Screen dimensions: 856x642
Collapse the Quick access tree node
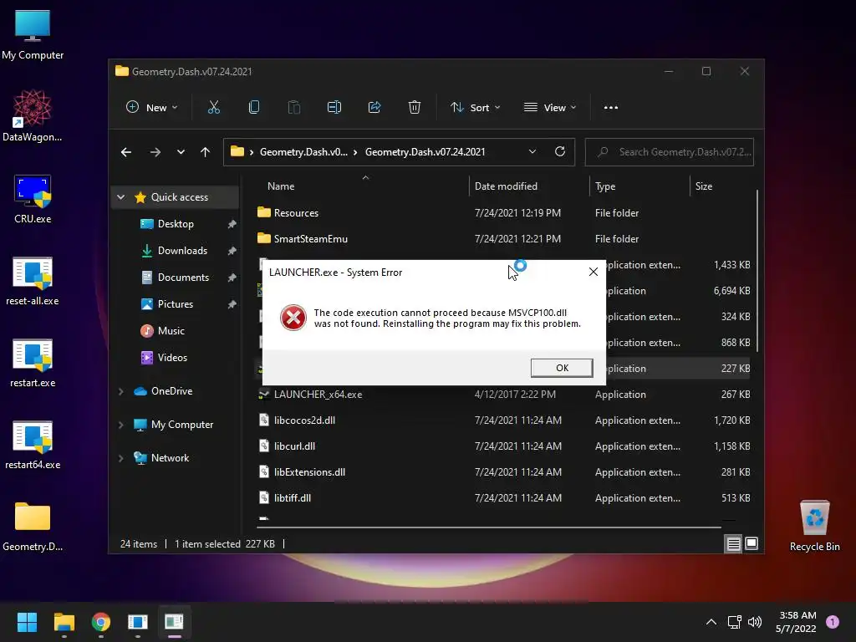pos(121,197)
